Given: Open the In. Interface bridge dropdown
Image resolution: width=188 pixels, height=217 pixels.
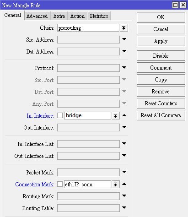Looking at the screenshot, I should coord(116,116).
